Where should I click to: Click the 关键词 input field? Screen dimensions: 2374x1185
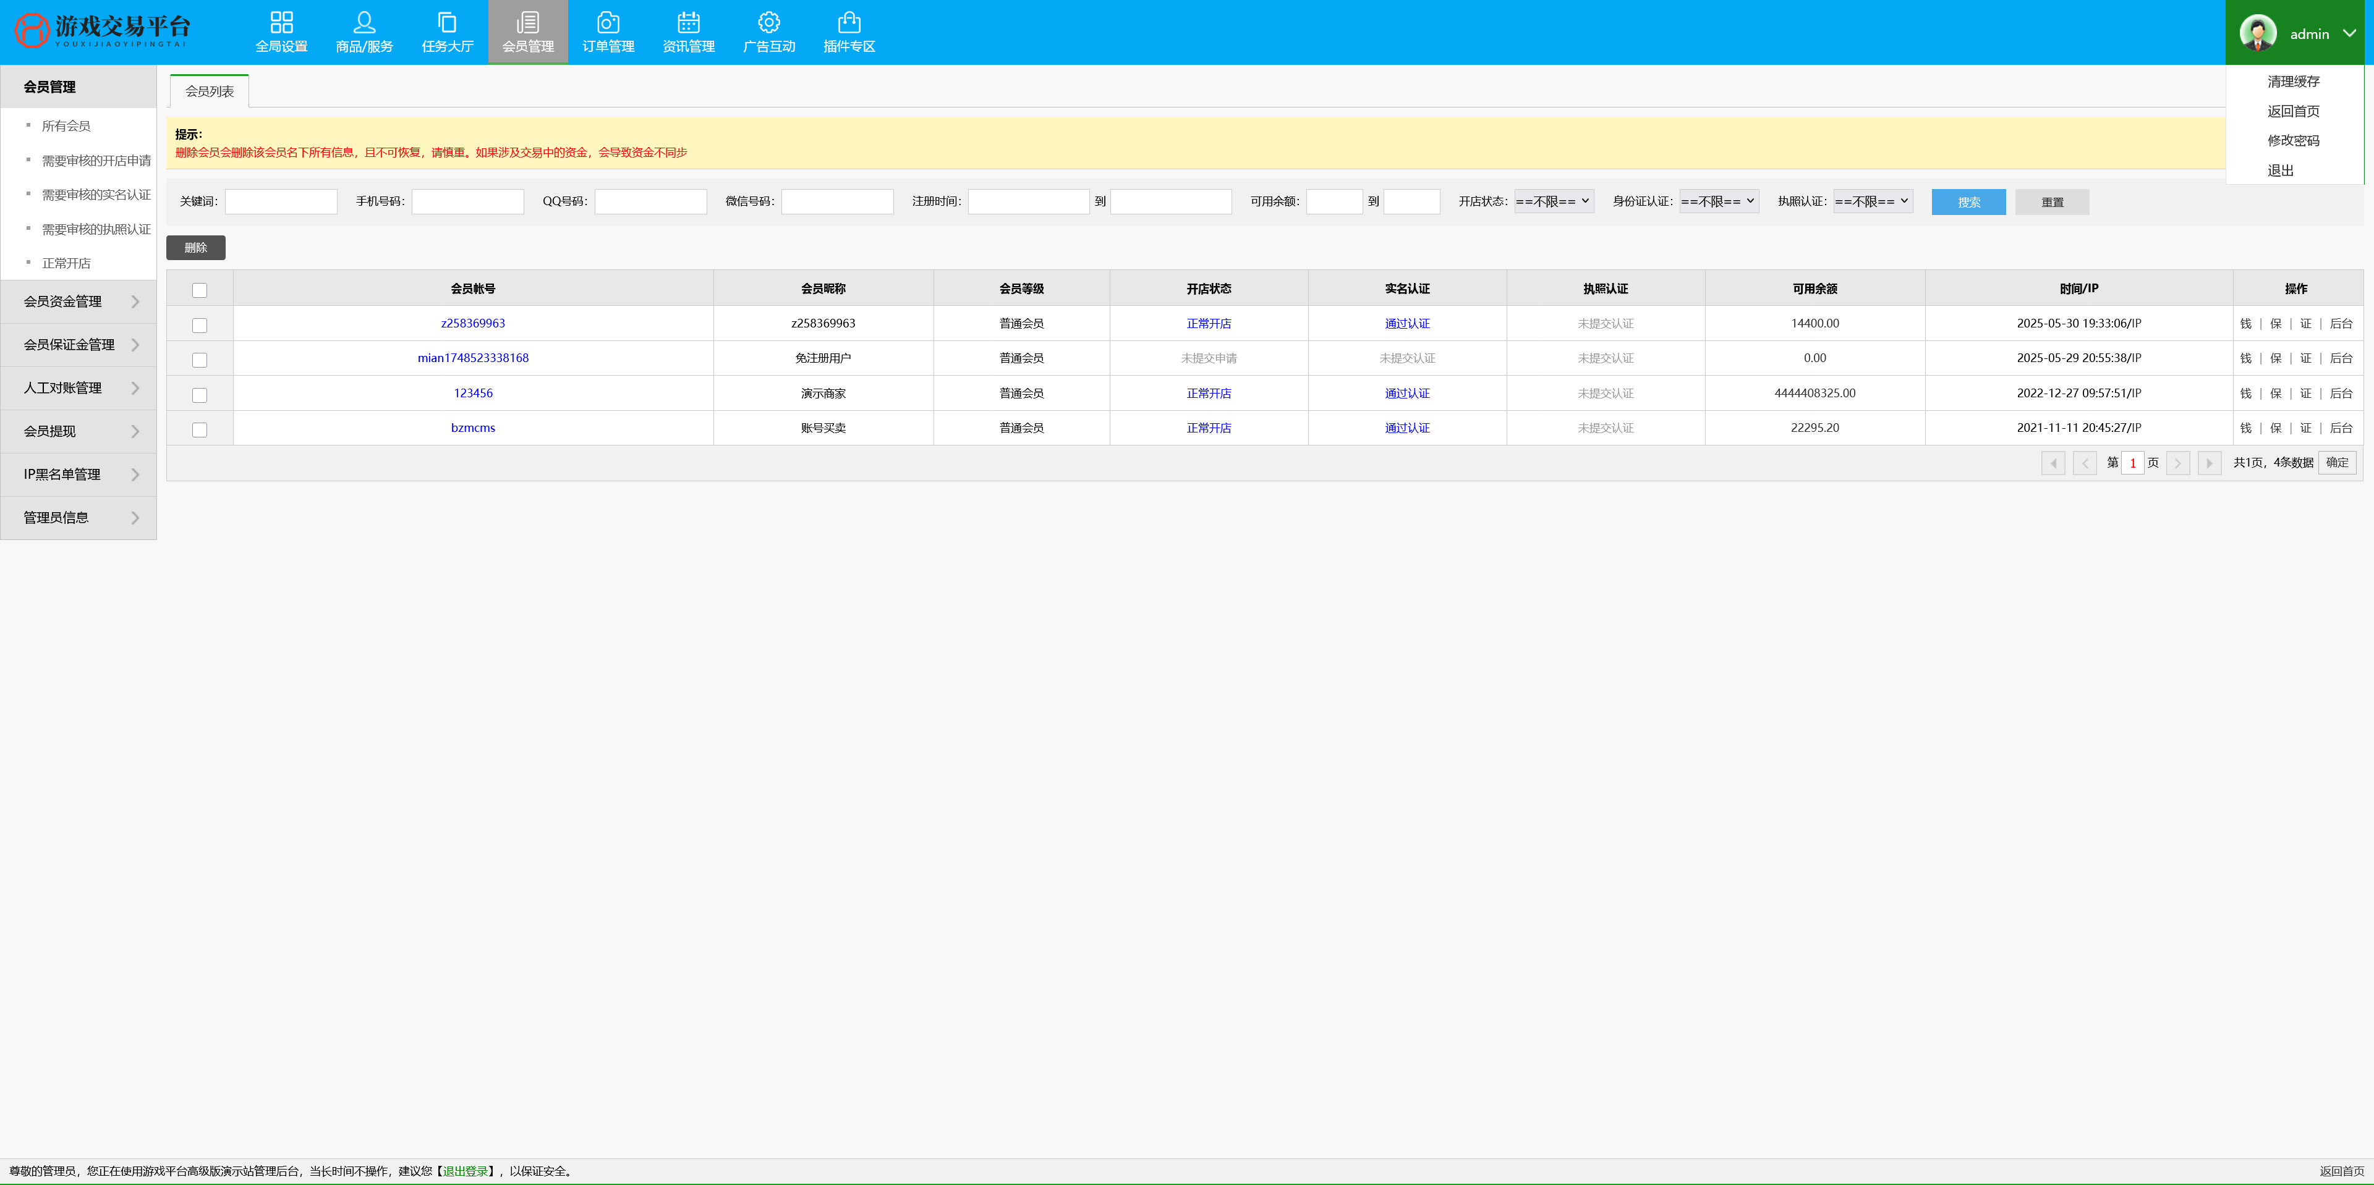pos(280,201)
